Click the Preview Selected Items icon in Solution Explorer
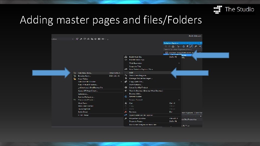This screenshot has width=260, height=146. (200, 46)
